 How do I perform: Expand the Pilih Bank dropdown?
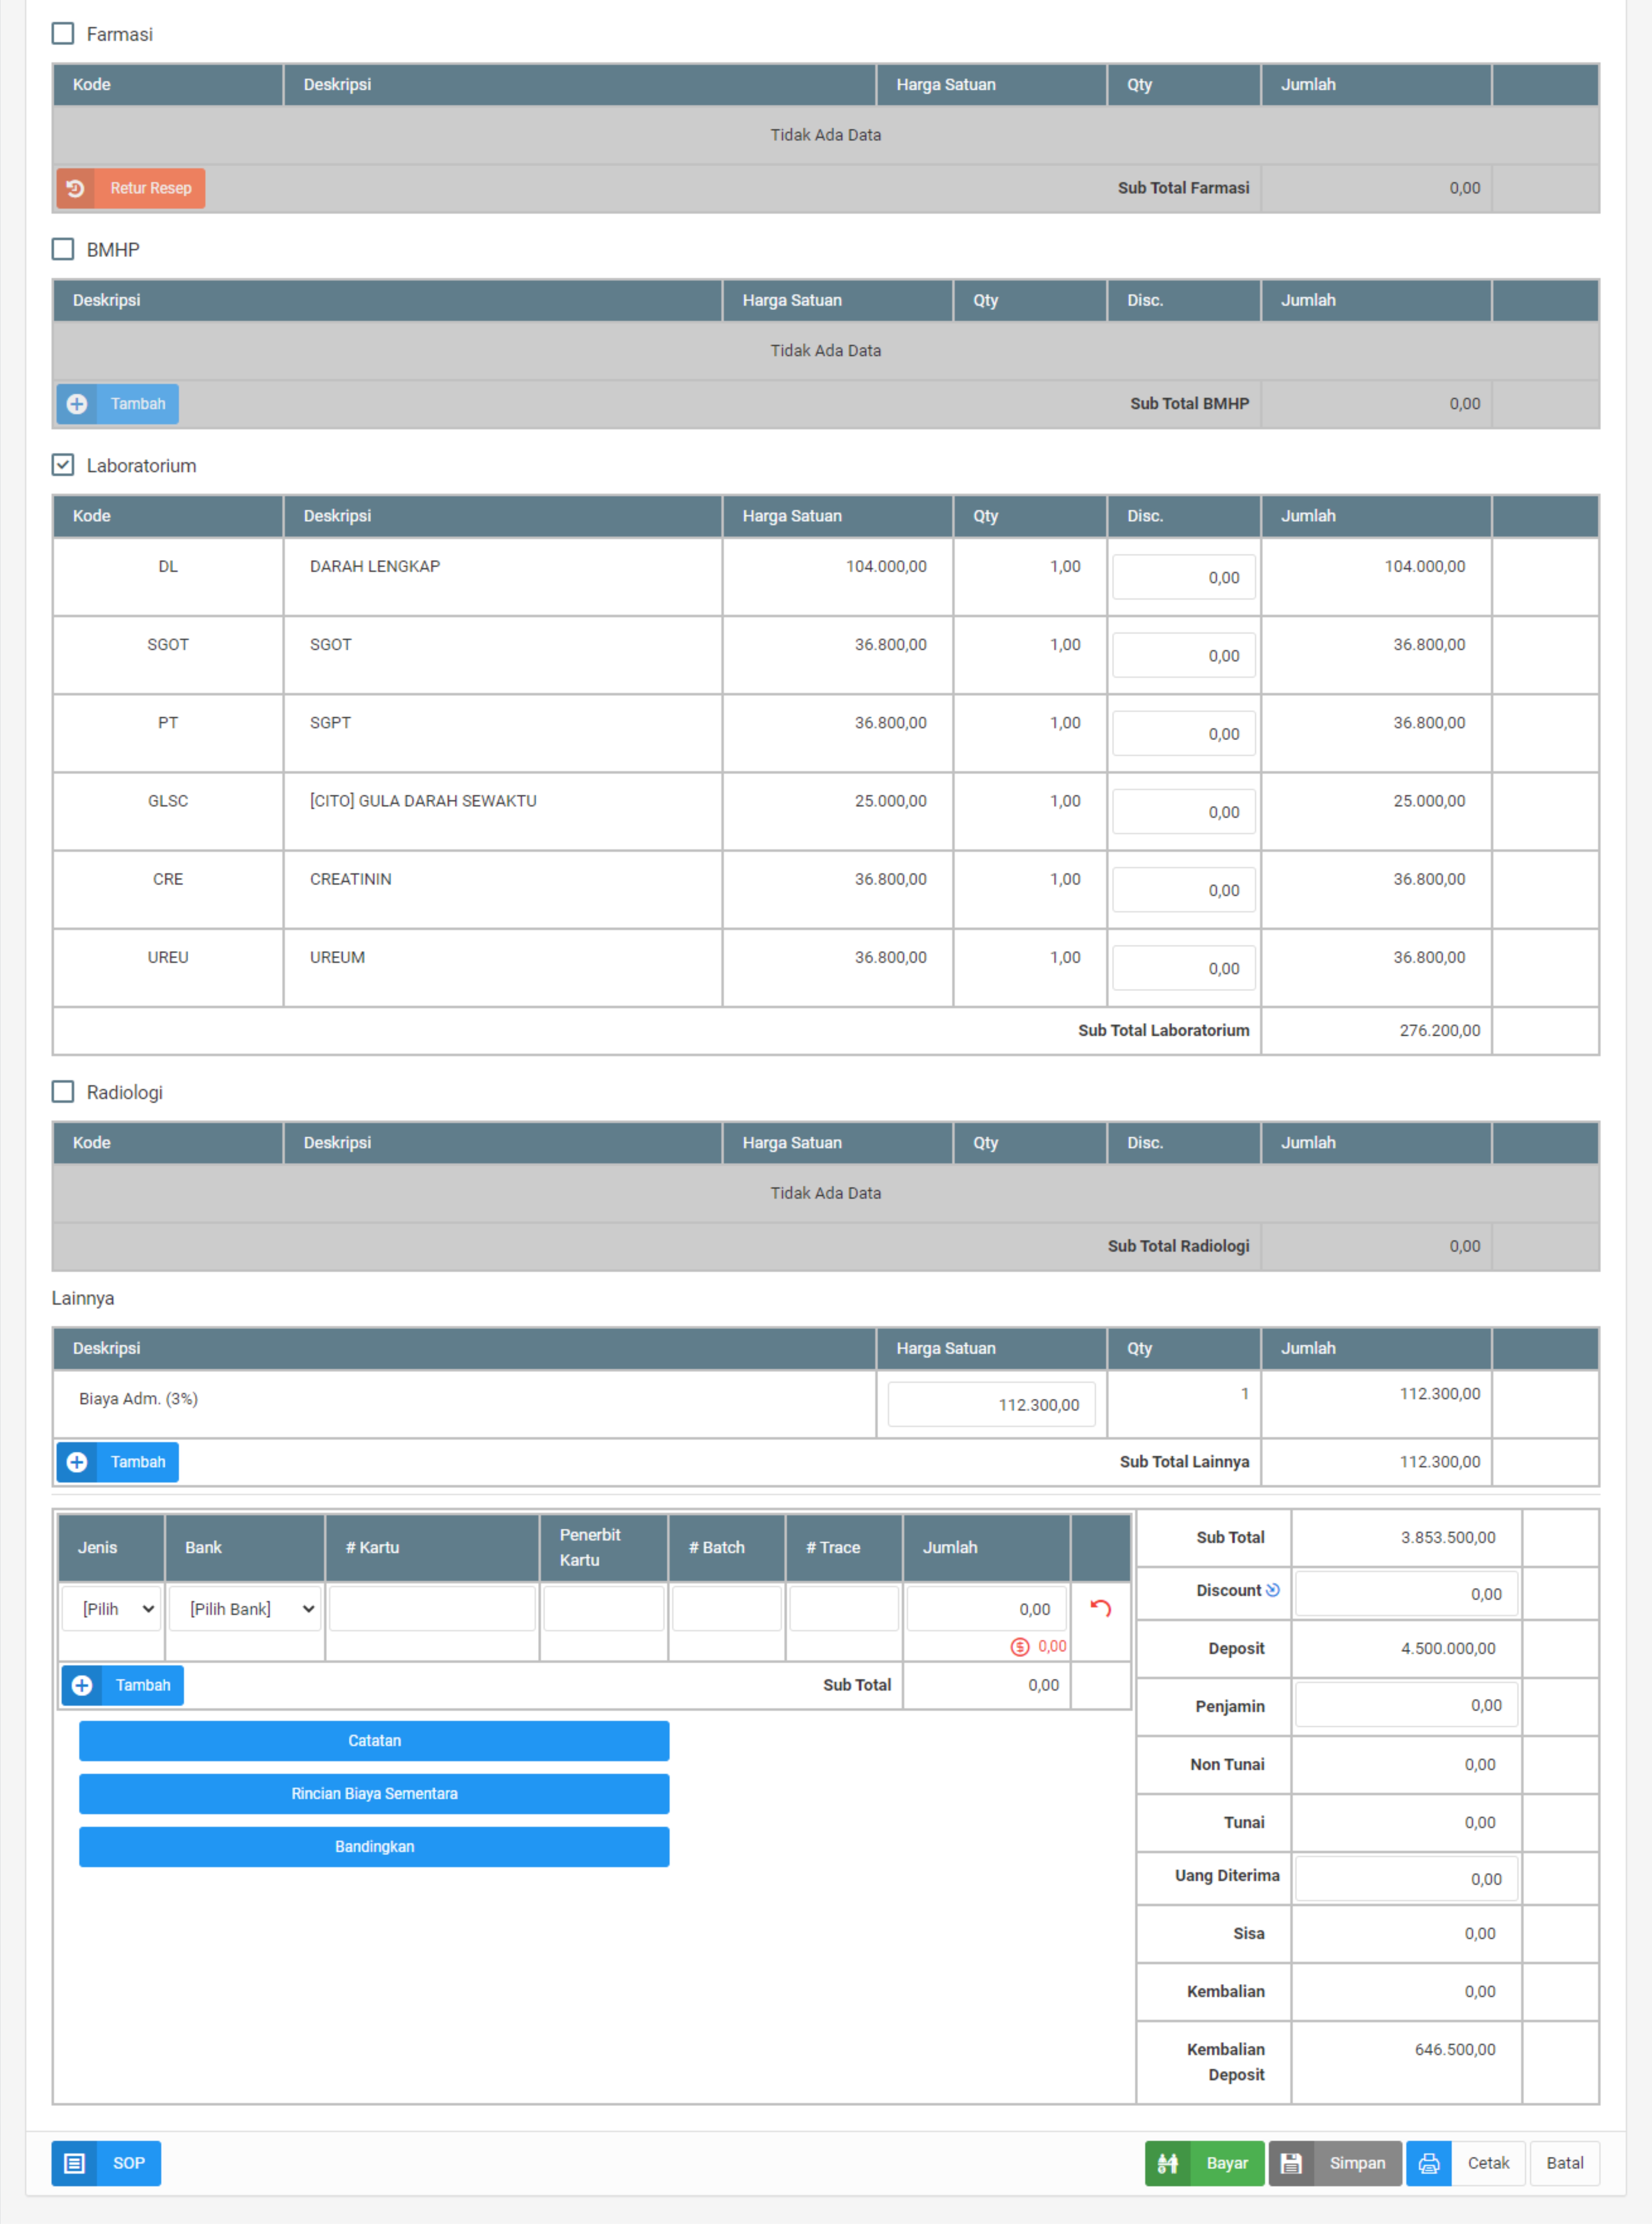click(x=245, y=1609)
